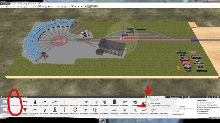Click the plus icon beside the catalog search
This screenshot has width=220, height=123.
167,97
